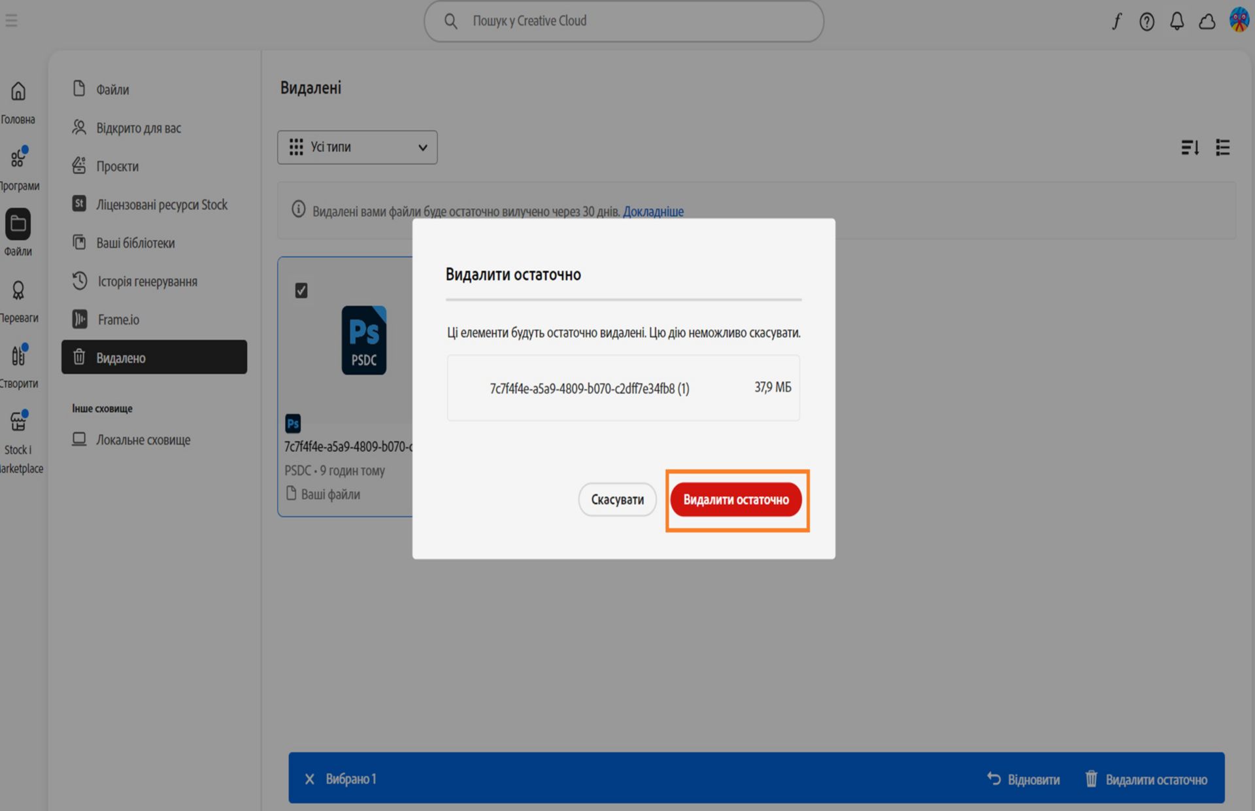Click Скасувати to cancel the dialog
Image resolution: width=1255 pixels, height=811 pixels.
pos(617,500)
